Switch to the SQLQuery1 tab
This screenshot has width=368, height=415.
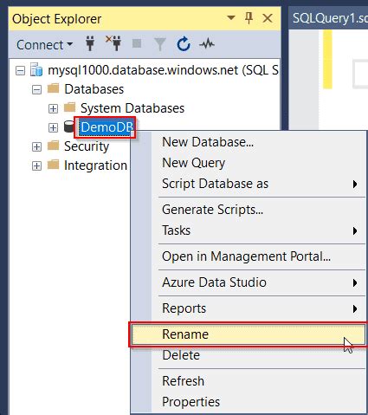[x=328, y=18]
